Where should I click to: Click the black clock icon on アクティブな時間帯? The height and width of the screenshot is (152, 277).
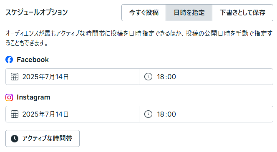coord(15,139)
